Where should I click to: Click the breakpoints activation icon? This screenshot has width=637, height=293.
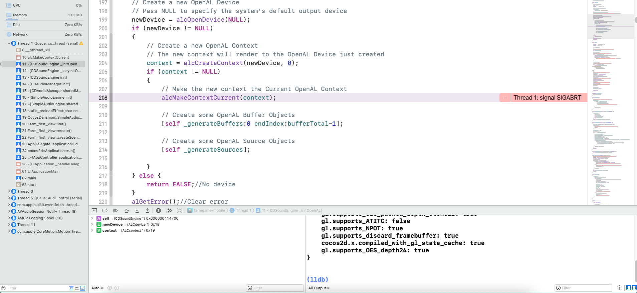click(x=105, y=210)
